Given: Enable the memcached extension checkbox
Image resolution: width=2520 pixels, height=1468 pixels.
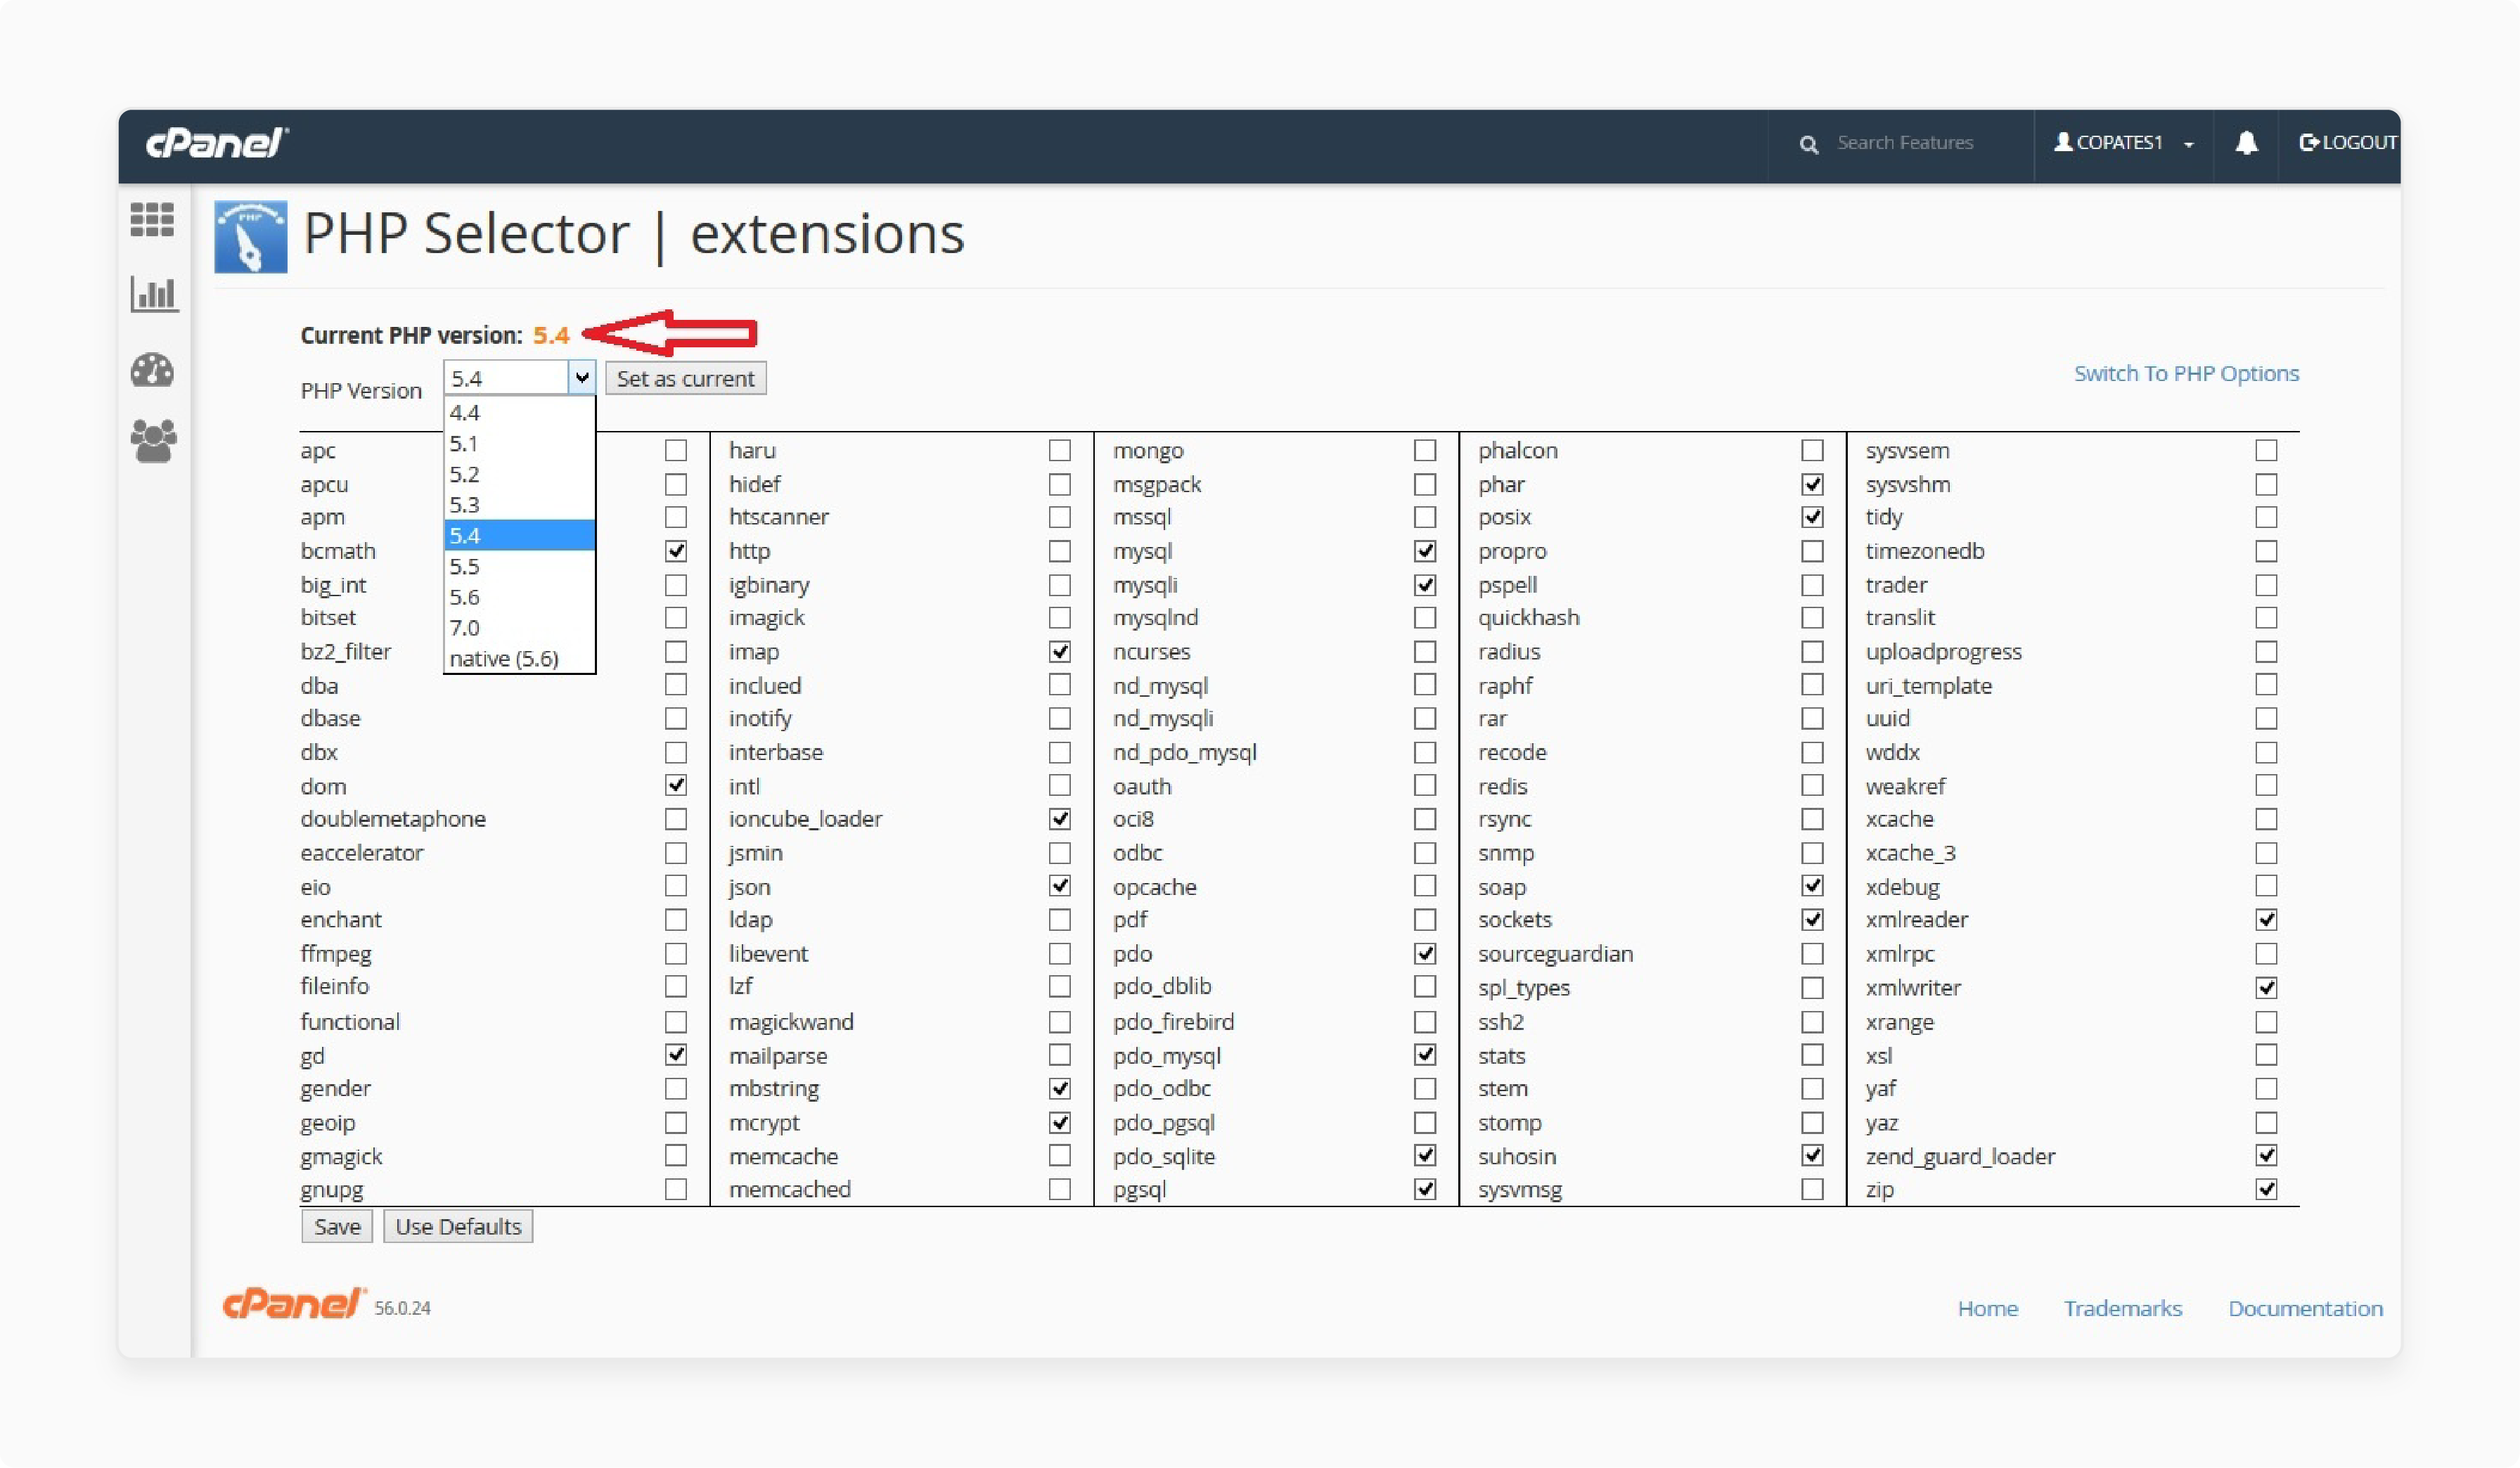Looking at the screenshot, I should click(x=1059, y=1189).
